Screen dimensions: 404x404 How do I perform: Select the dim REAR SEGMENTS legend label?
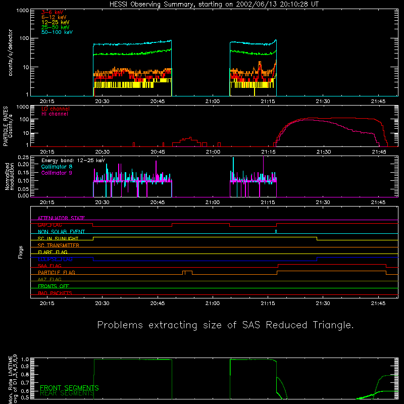click(67, 393)
